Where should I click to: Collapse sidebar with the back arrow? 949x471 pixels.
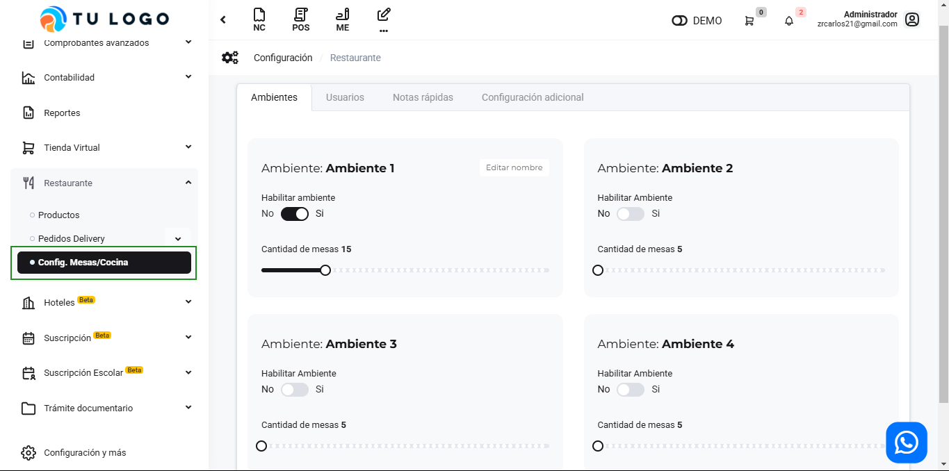click(223, 19)
